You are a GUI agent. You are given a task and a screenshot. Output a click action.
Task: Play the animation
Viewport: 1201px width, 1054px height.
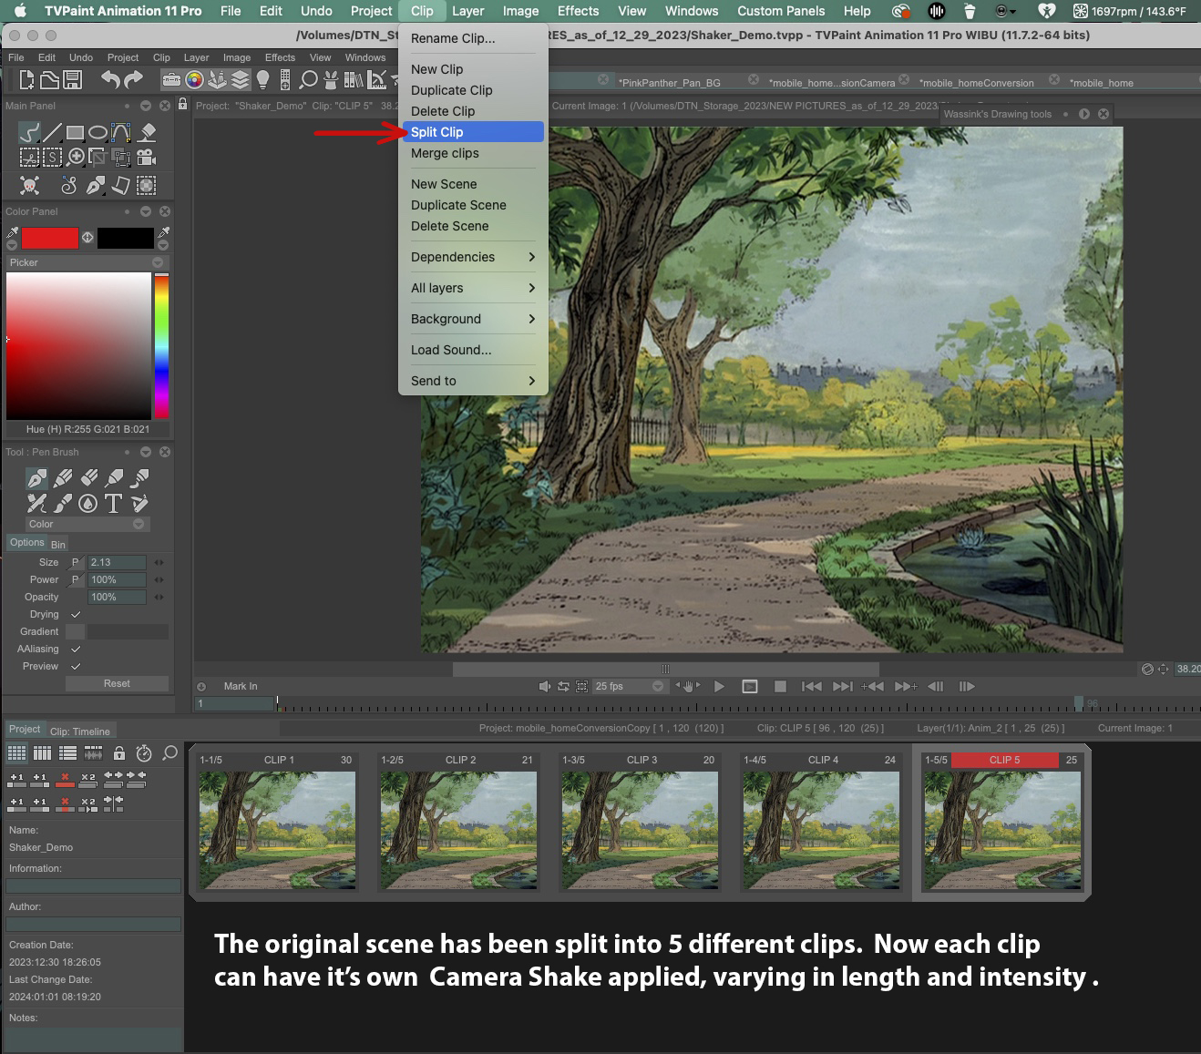[x=719, y=687]
